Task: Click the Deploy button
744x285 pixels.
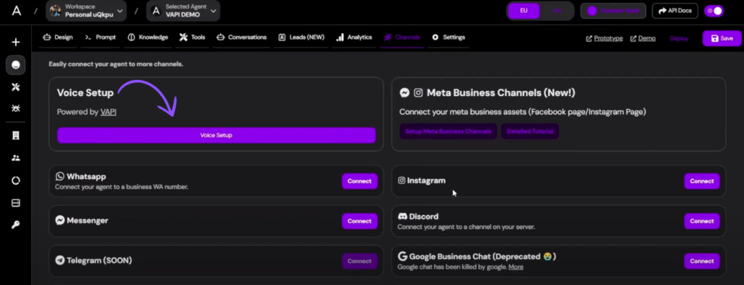Action: (x=679, y=39)
